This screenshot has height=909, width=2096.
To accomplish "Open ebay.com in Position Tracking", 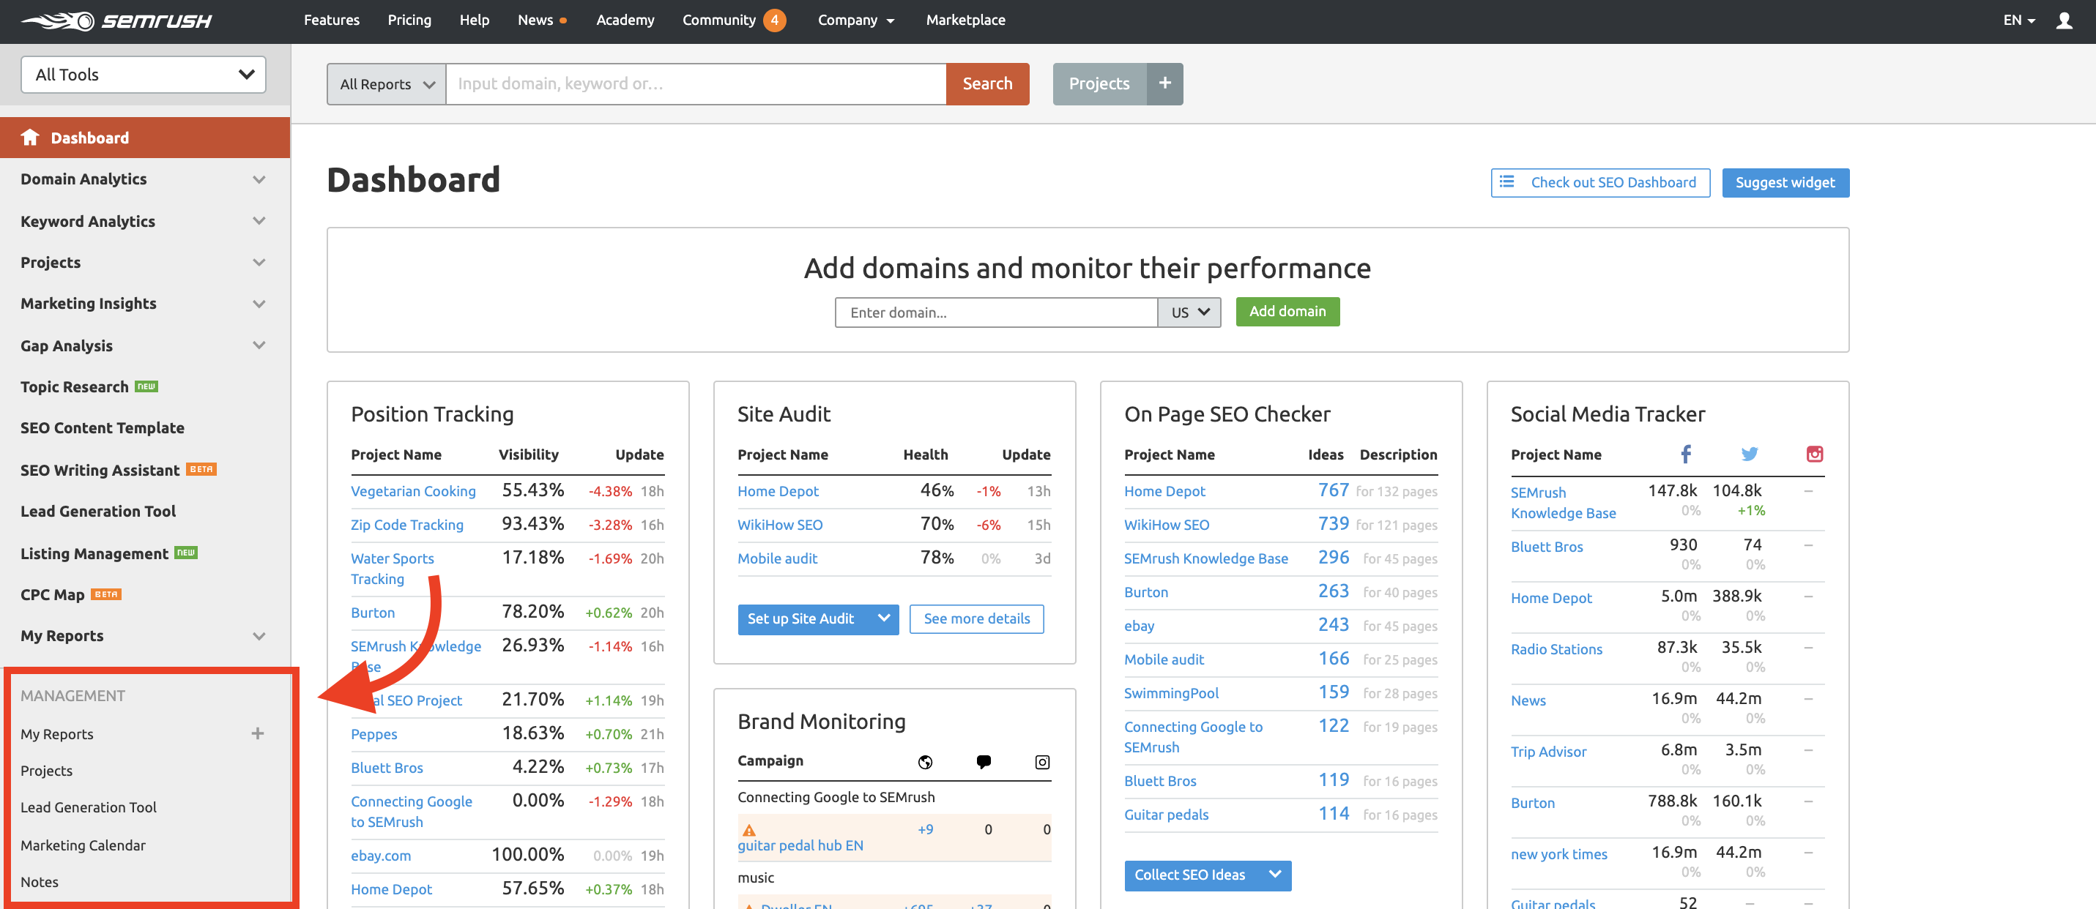I will click(x=381, y=856).
